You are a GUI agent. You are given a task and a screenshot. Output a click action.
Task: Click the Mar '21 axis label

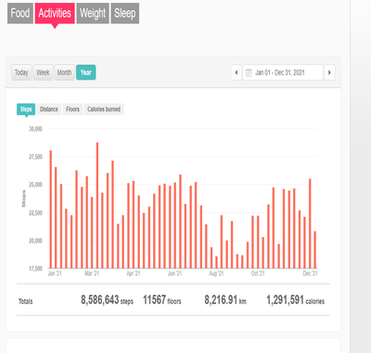92,273
